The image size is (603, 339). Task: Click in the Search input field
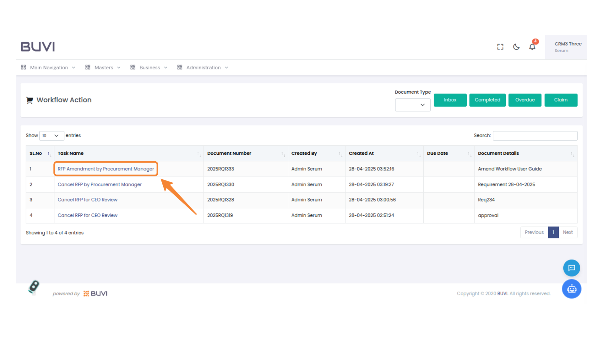point(535,136)
